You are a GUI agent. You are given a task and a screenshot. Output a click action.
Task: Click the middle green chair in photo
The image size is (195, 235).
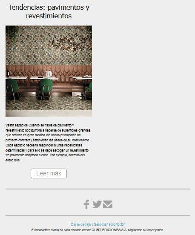(x=45, y=89)
